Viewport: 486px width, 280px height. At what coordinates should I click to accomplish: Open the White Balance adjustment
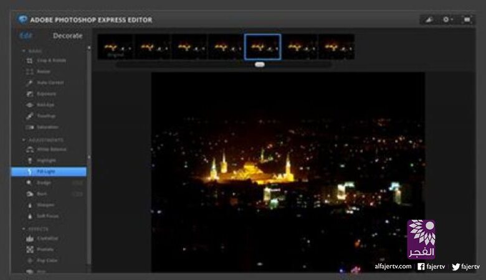pos(52,149)
